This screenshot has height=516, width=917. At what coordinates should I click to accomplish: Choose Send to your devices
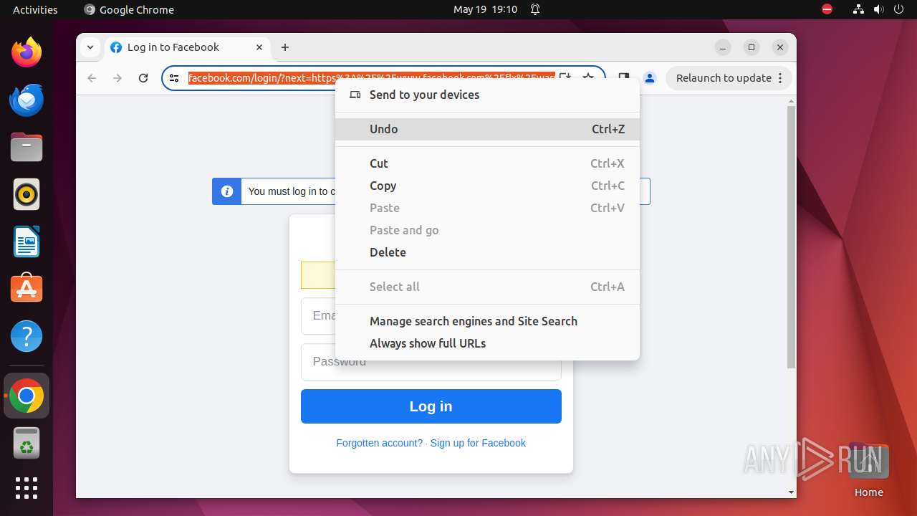point(487,95)
